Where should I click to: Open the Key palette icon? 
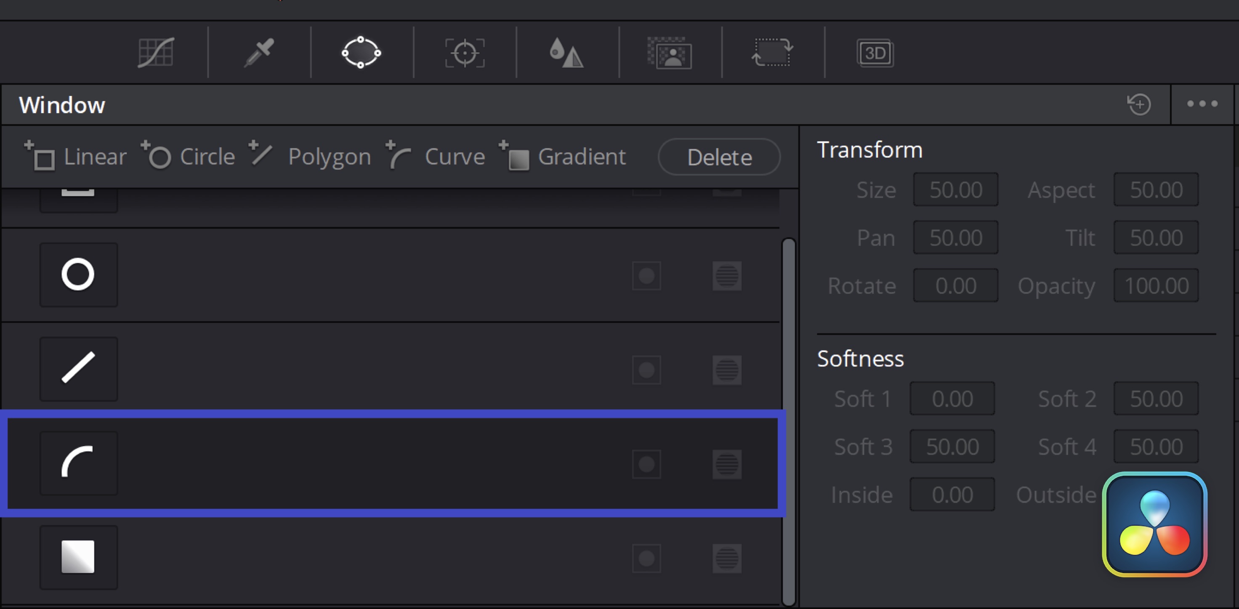pyautogui.click(x=670, y=53)
